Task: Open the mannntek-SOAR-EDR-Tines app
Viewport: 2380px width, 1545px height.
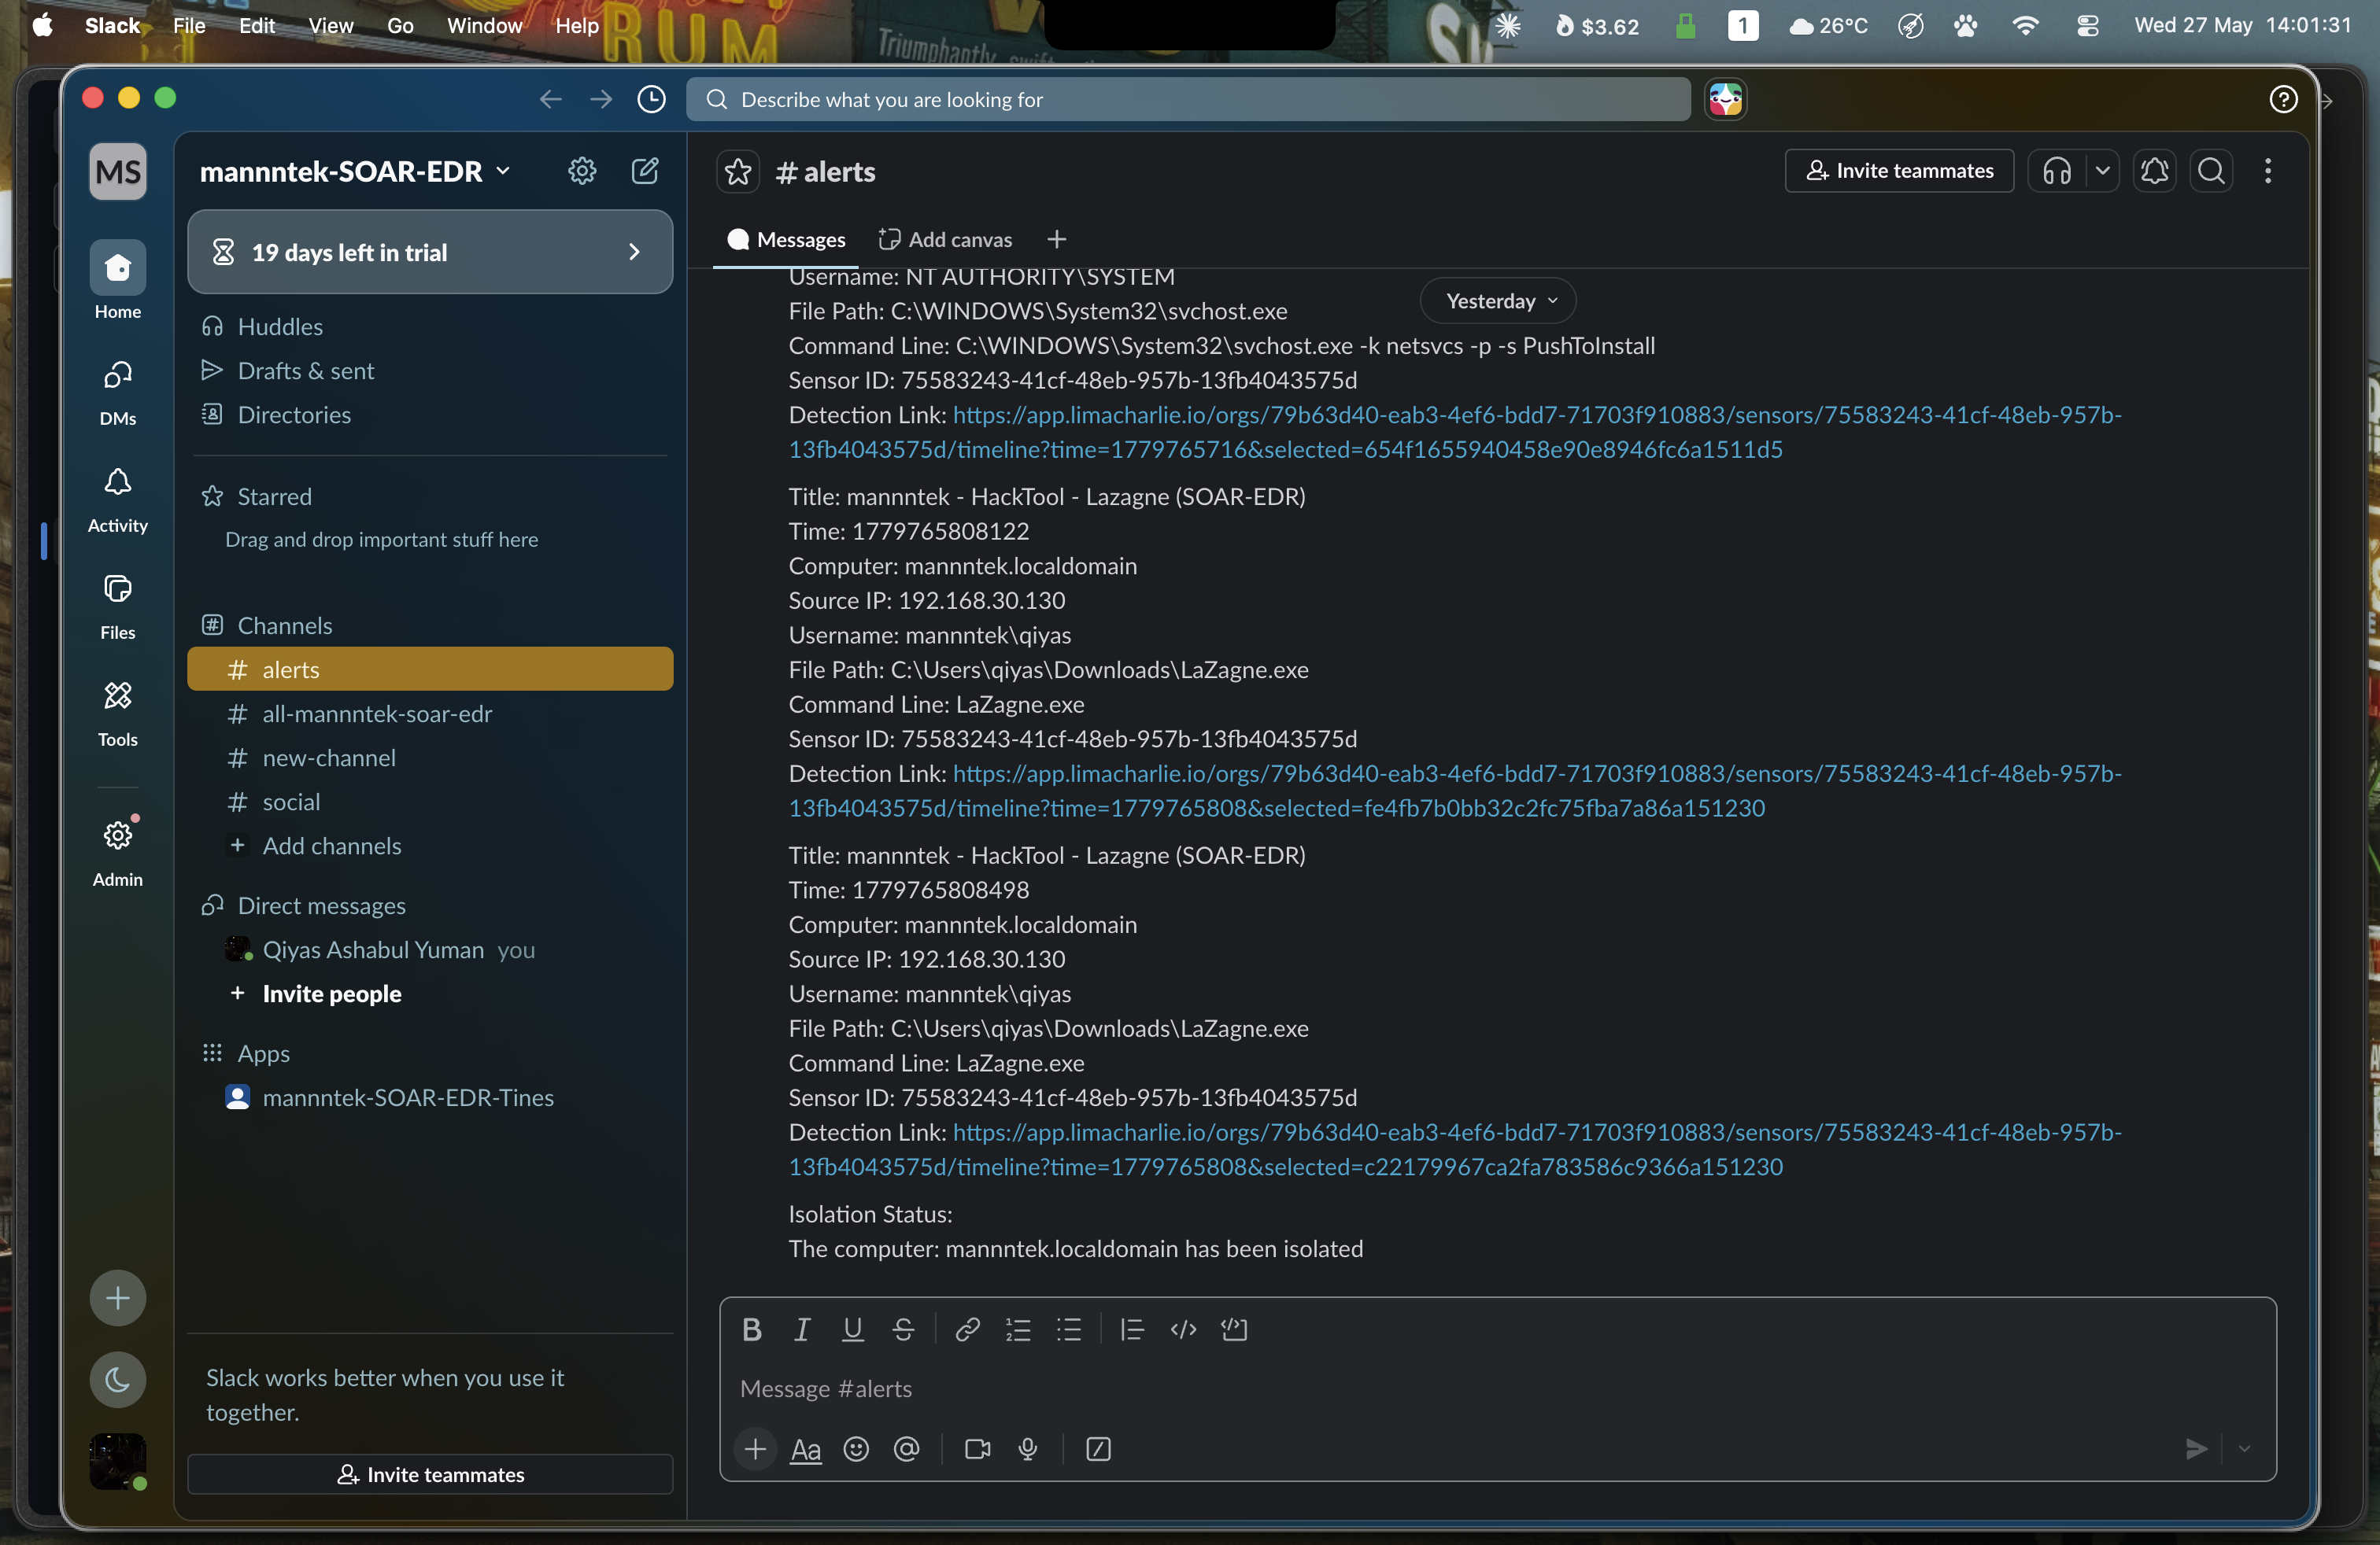Action: (430, 1097)
